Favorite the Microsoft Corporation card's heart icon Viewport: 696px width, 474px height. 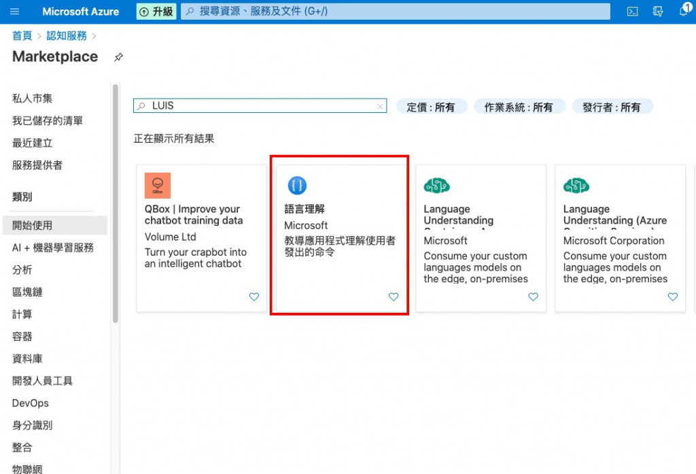[x=673, y=297]
